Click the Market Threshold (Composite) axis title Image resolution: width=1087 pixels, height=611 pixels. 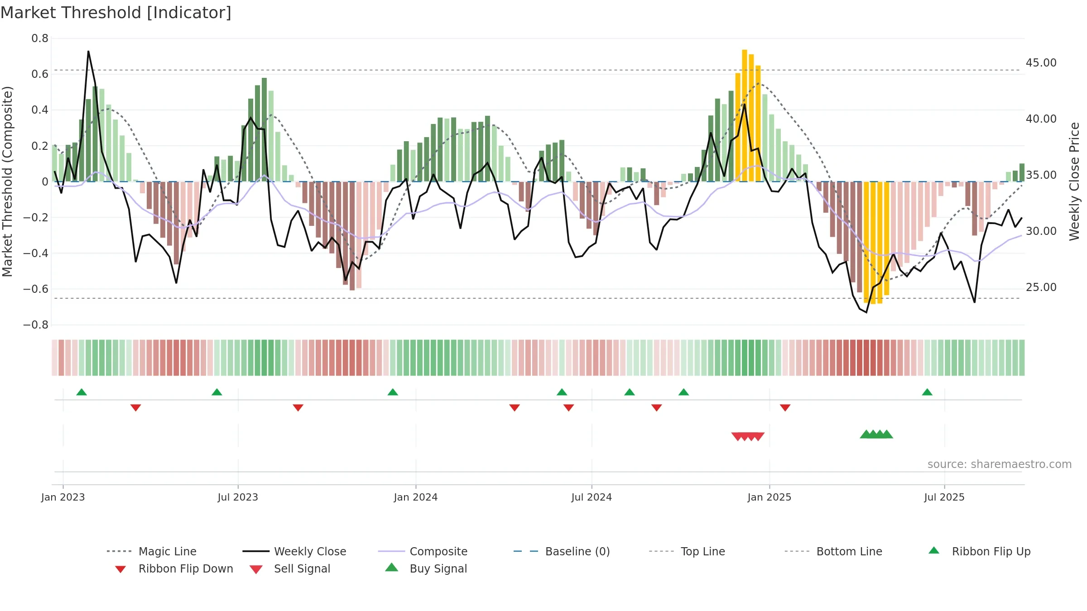coord(8,181)
